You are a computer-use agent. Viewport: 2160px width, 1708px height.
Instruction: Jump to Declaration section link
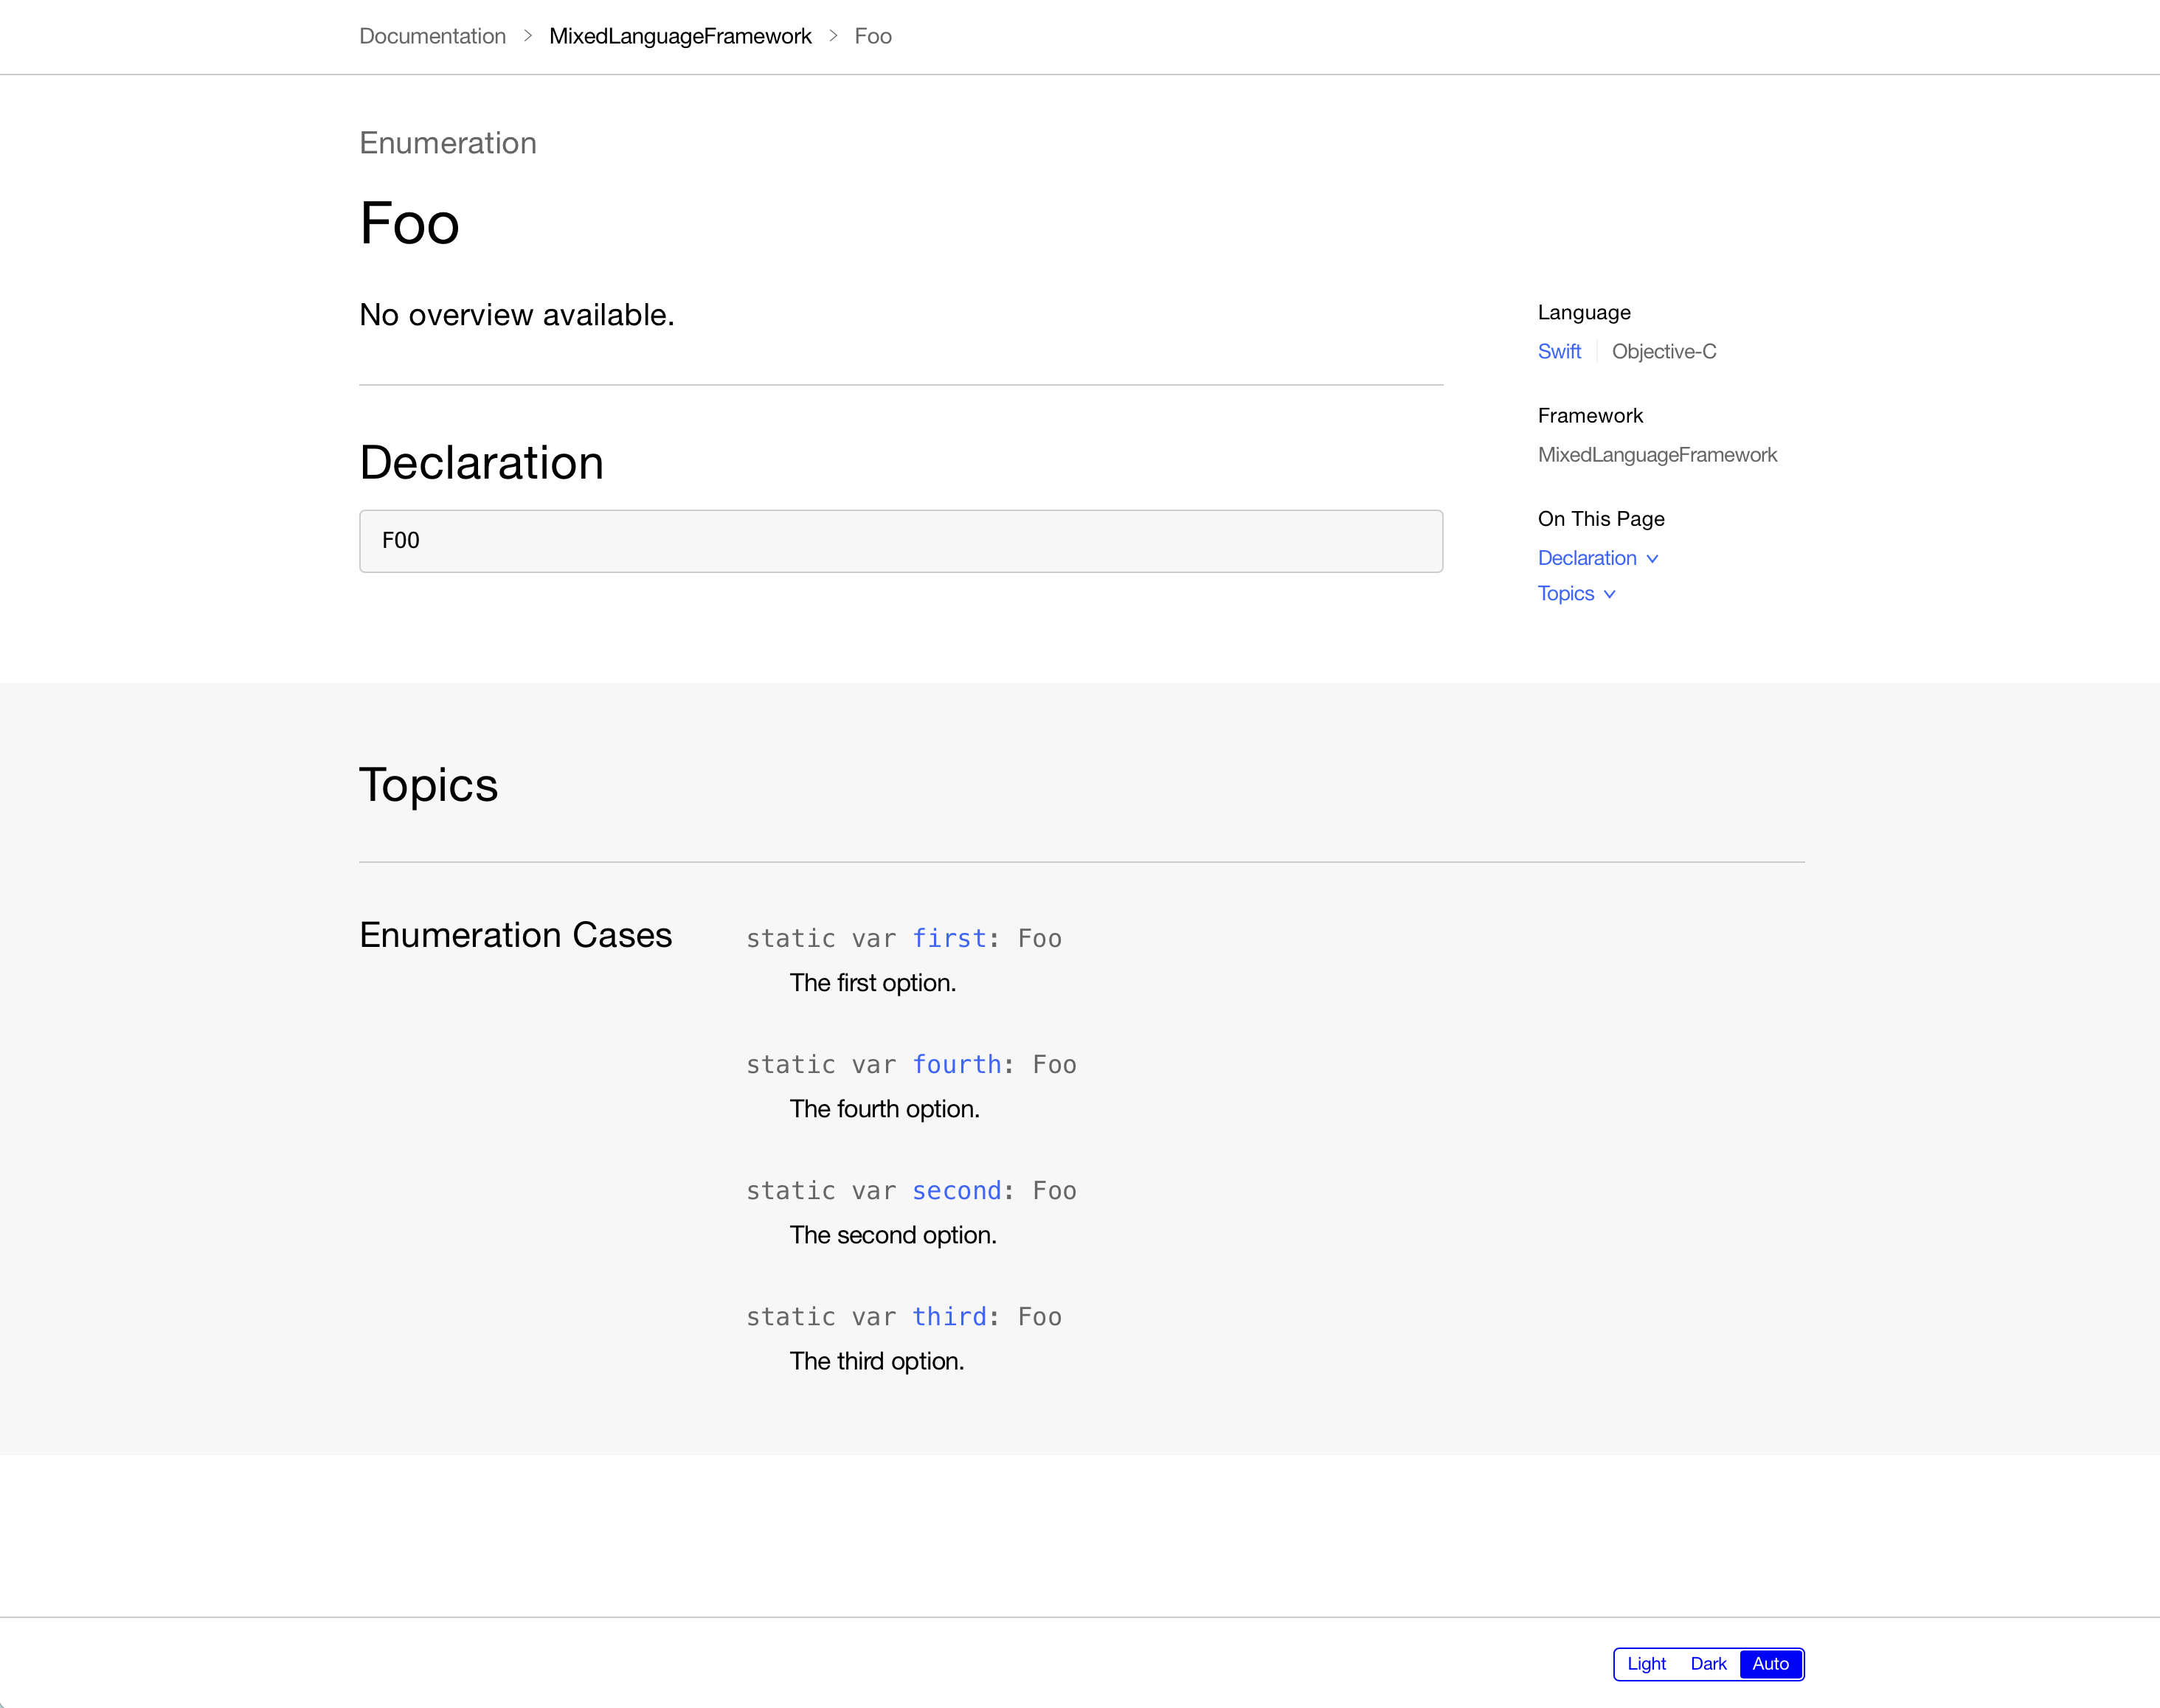tap(1586, 558)
